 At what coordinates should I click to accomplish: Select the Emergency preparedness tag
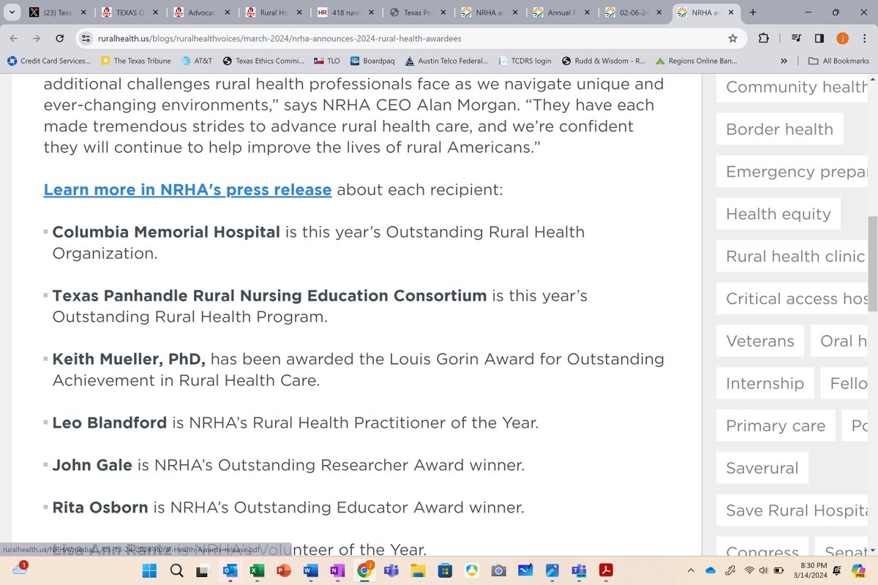pos(792,172)
